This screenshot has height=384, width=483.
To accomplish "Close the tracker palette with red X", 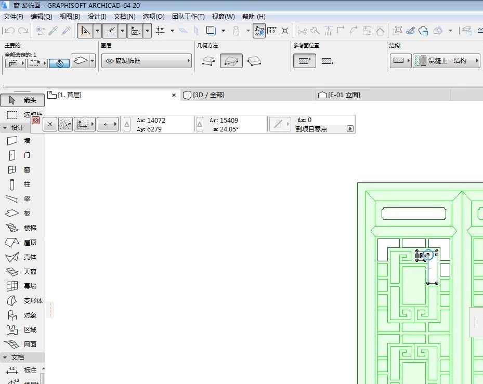I will 36,120.
